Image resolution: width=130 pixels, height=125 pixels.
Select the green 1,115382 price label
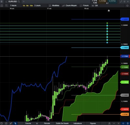click(125, 67)
